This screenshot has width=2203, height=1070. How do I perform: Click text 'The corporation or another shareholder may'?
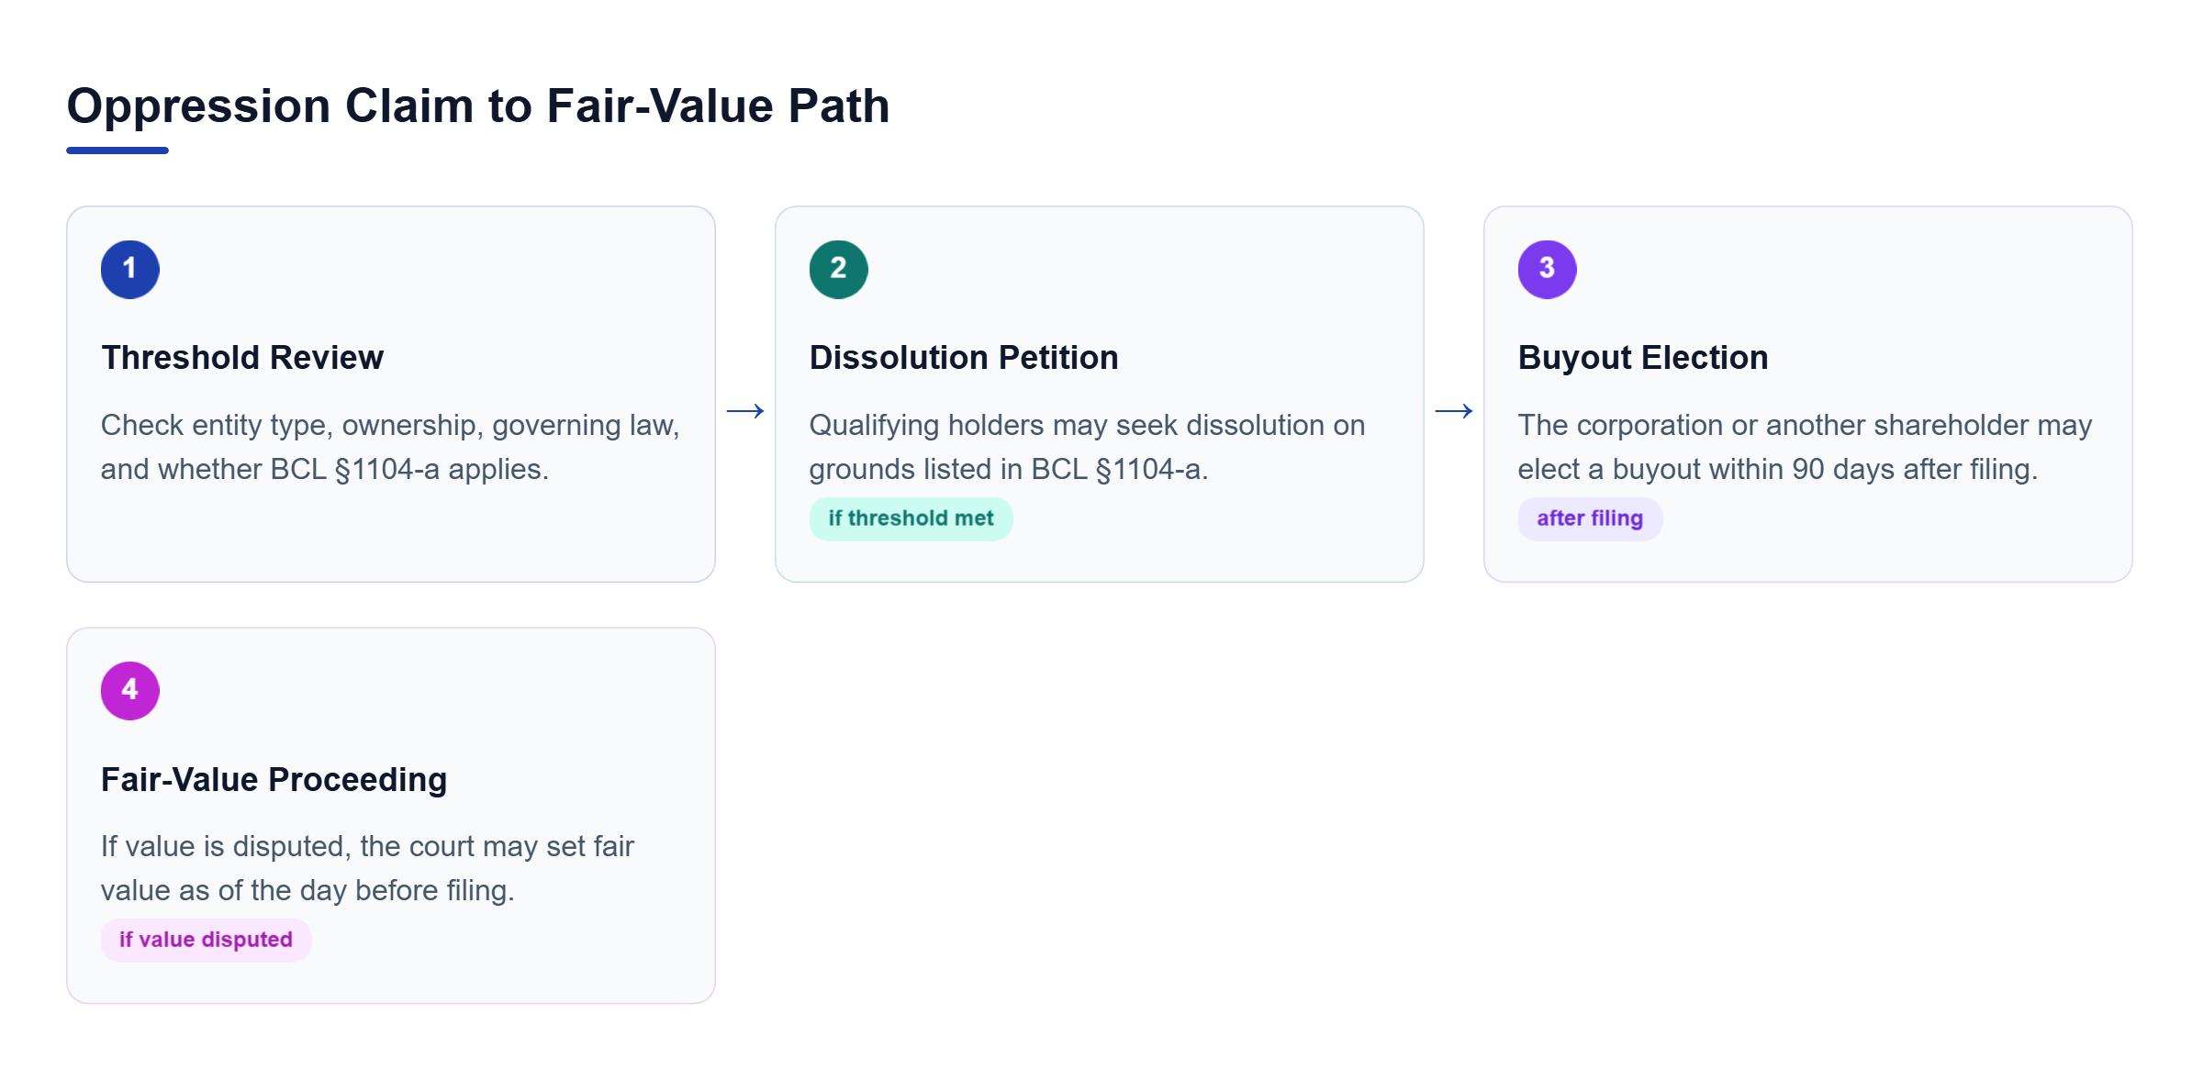[1805, 425]
